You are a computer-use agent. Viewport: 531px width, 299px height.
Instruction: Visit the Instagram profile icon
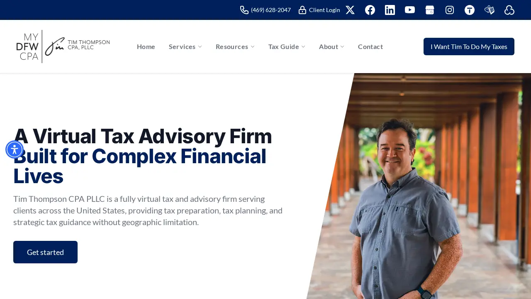[x=450, y=10]
